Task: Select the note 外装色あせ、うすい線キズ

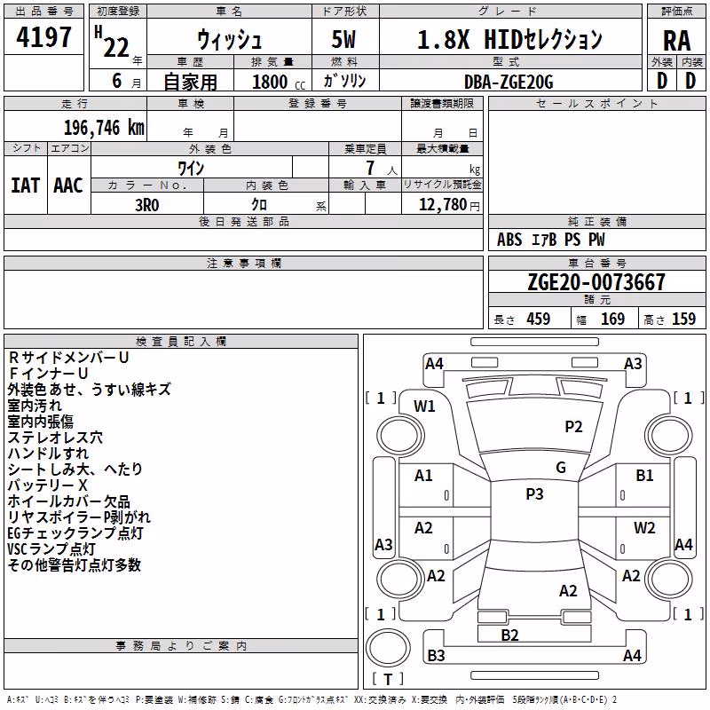Action: pyautogui.click(x=90, y=390)
